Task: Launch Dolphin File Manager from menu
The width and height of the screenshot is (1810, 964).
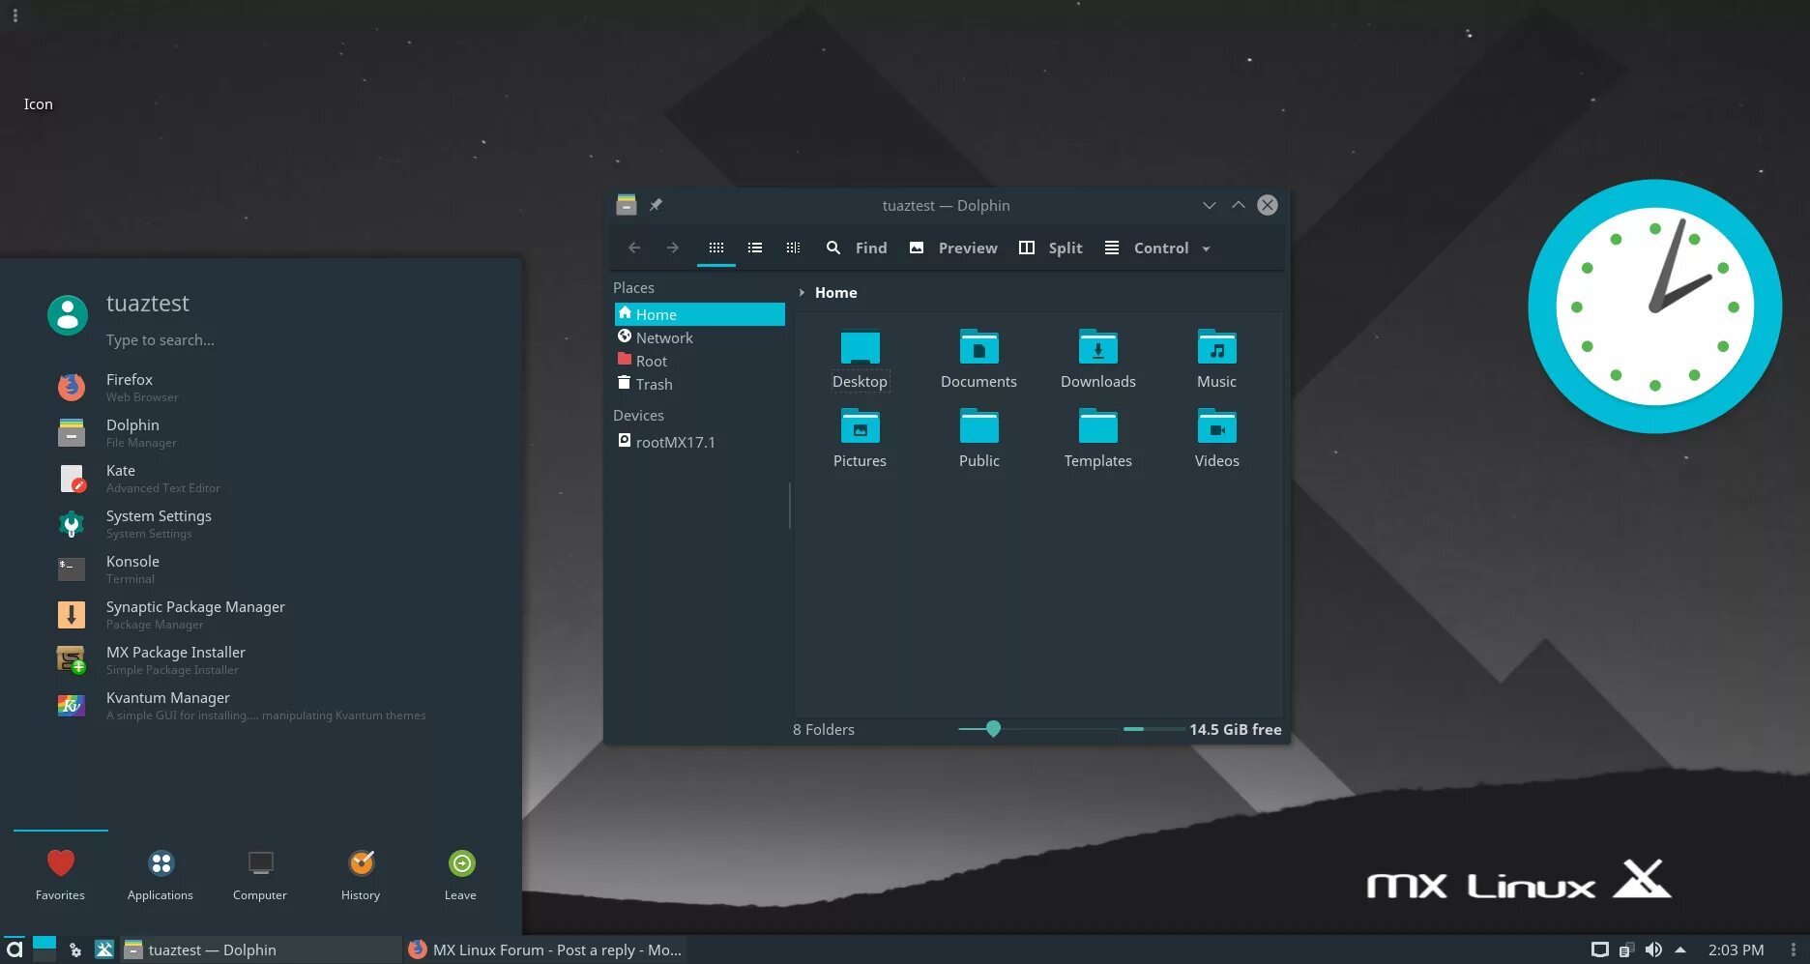Action: (261, 432)
